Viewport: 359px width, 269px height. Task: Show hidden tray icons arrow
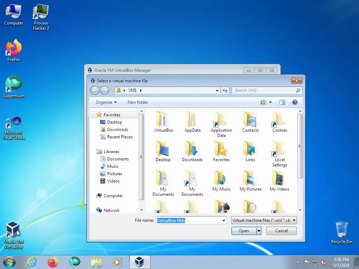(298, 262)
